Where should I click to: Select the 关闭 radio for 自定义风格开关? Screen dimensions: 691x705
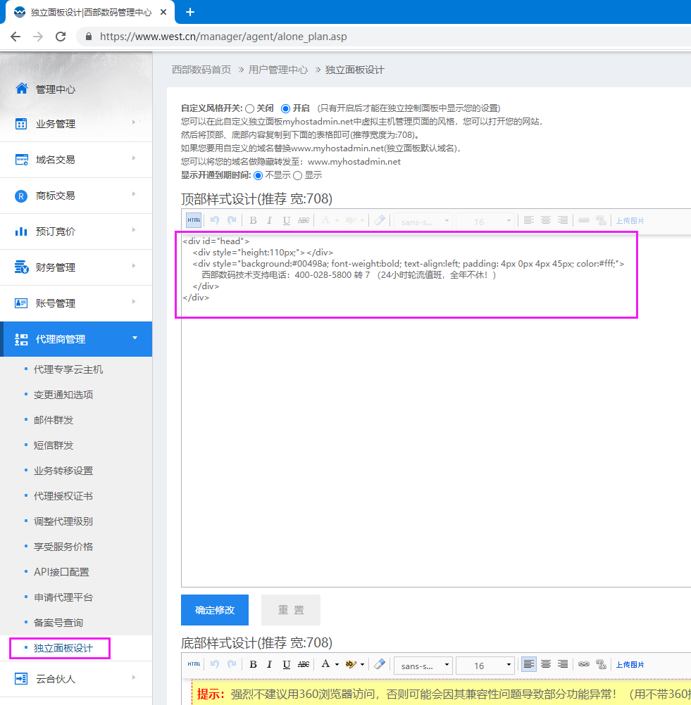pos(249,108)
